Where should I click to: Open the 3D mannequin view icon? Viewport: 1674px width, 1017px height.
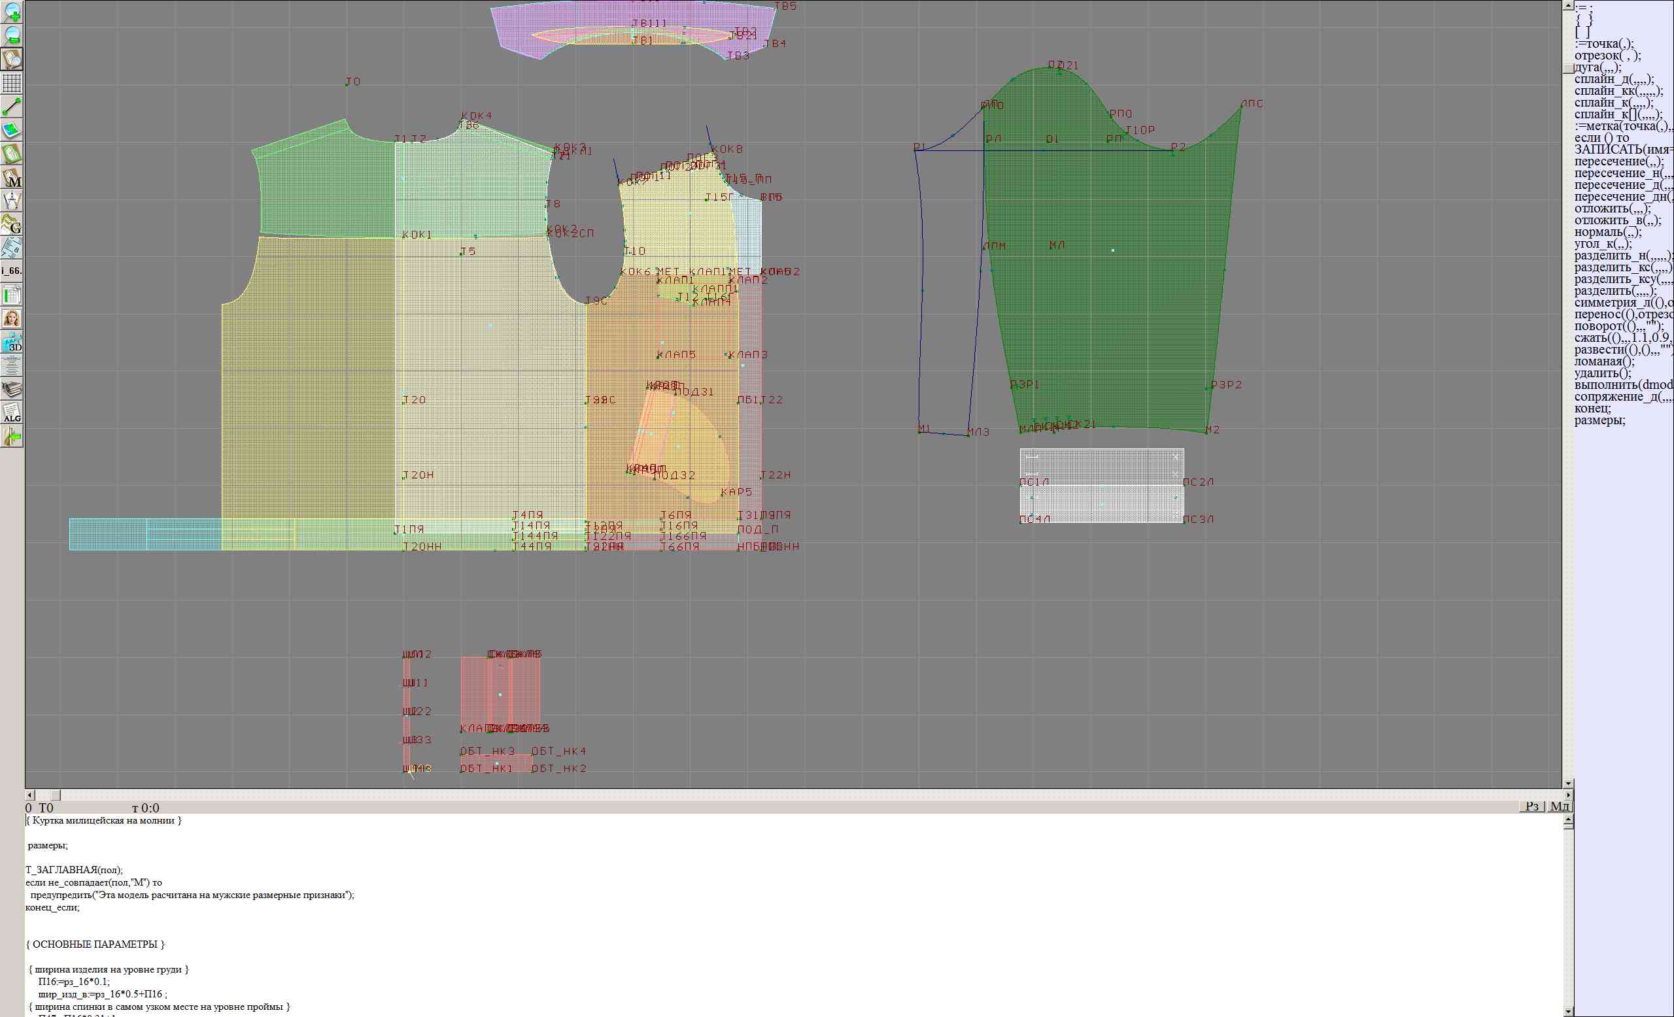pos(12,341)
